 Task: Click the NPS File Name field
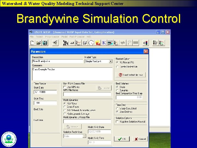87,94
